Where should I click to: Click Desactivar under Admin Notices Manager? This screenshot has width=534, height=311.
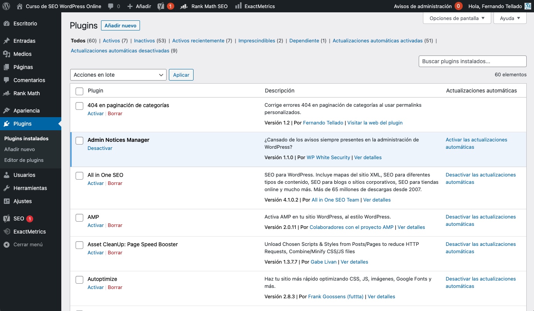[100, 148]
